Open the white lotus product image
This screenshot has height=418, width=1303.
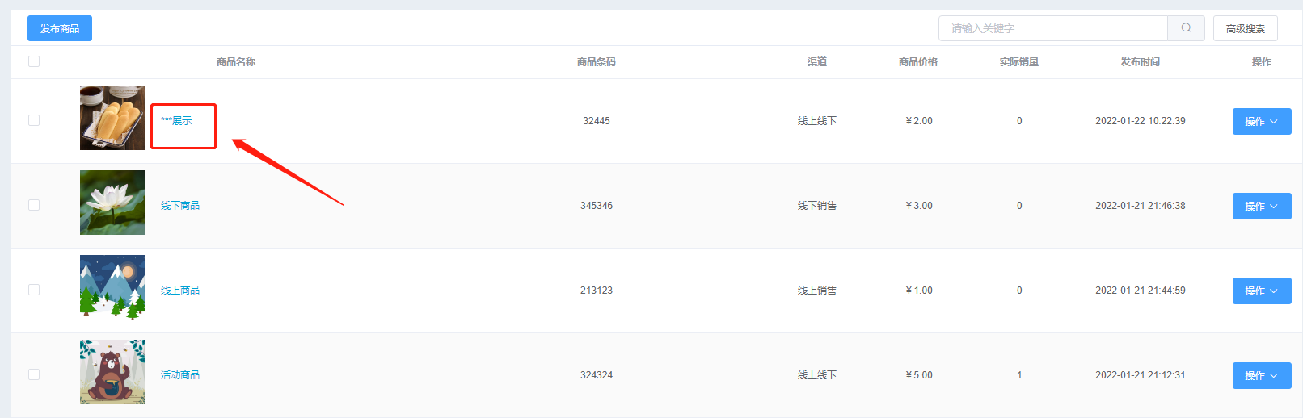[112, 203]
